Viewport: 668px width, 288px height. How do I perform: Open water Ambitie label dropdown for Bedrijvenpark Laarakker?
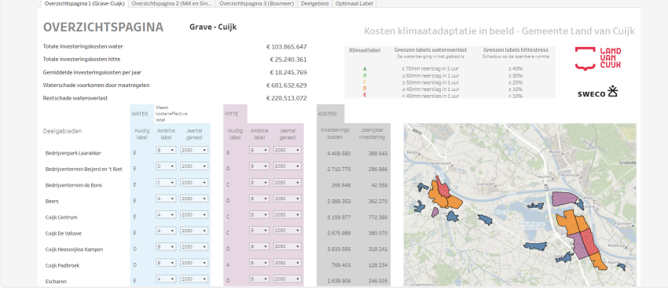point(166,150)
